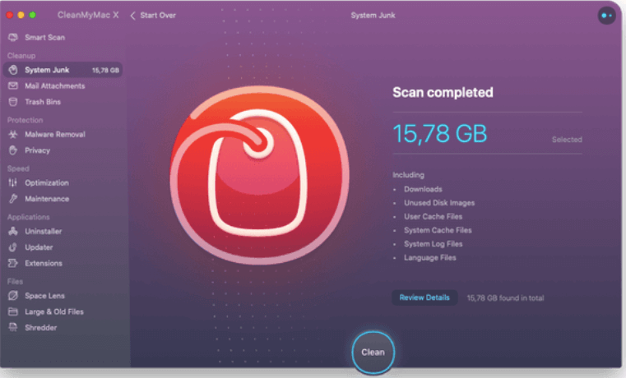Image resolution: width=626 pixels, height=378 pixels.
Task: Click the User Cache Files entry
Action: click(x=433, y=216)
